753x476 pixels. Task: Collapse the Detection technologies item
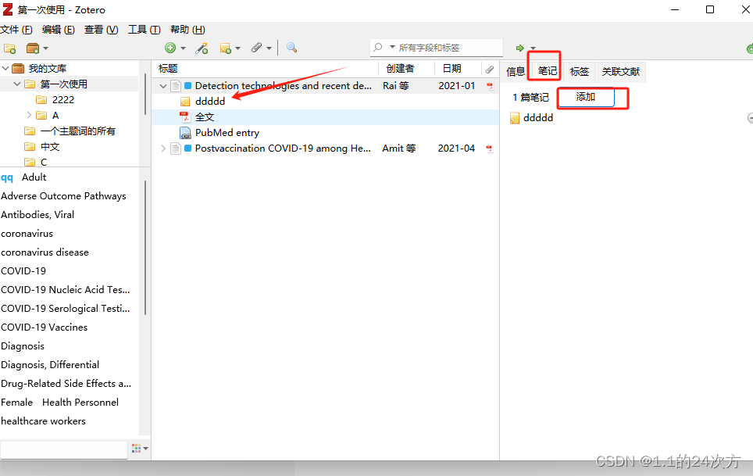point(163,85)
